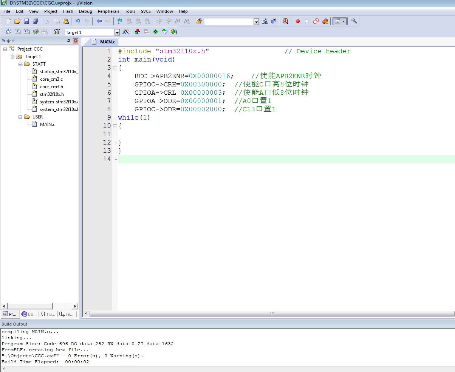Select MAIN.c under the USER group
The width and height of the screenshot is (455, 372).
(48, 124)
